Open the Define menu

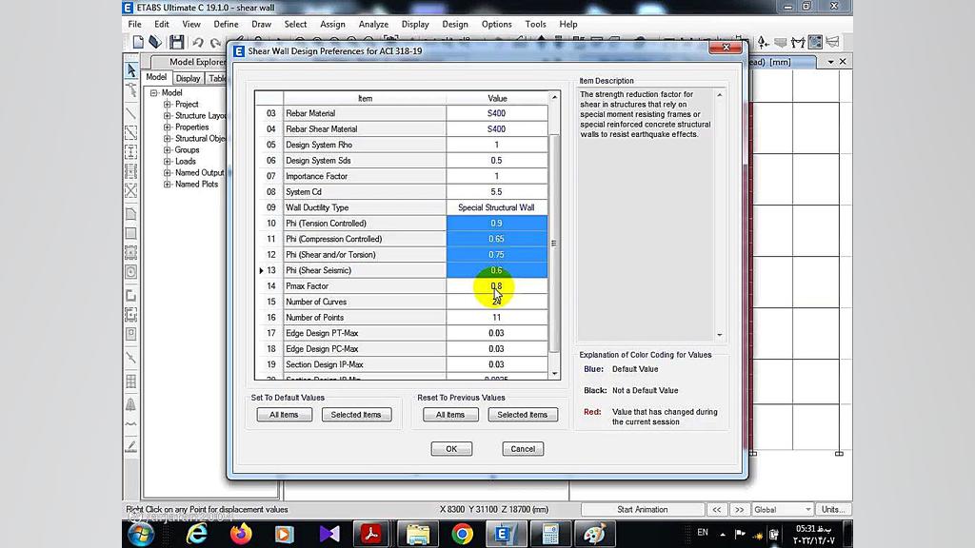pos(226,24)
